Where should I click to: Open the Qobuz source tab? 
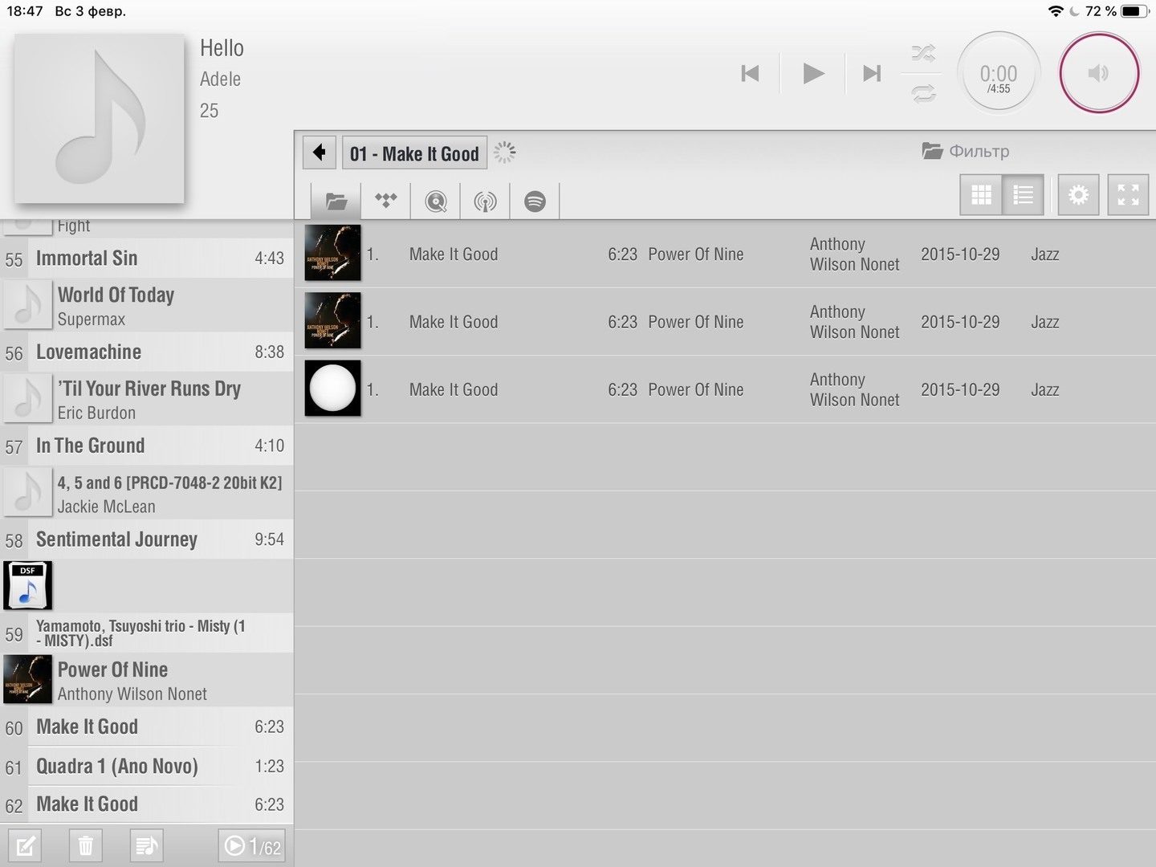[436, 201]
